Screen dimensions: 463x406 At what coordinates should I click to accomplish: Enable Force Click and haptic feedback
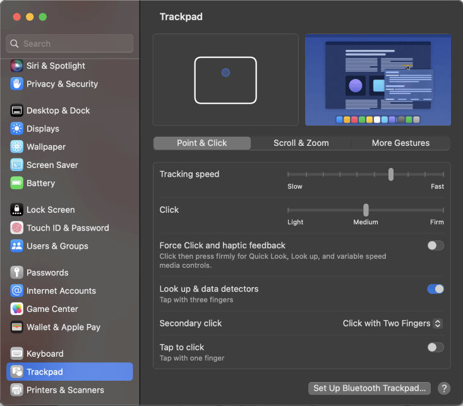(435, 246)
